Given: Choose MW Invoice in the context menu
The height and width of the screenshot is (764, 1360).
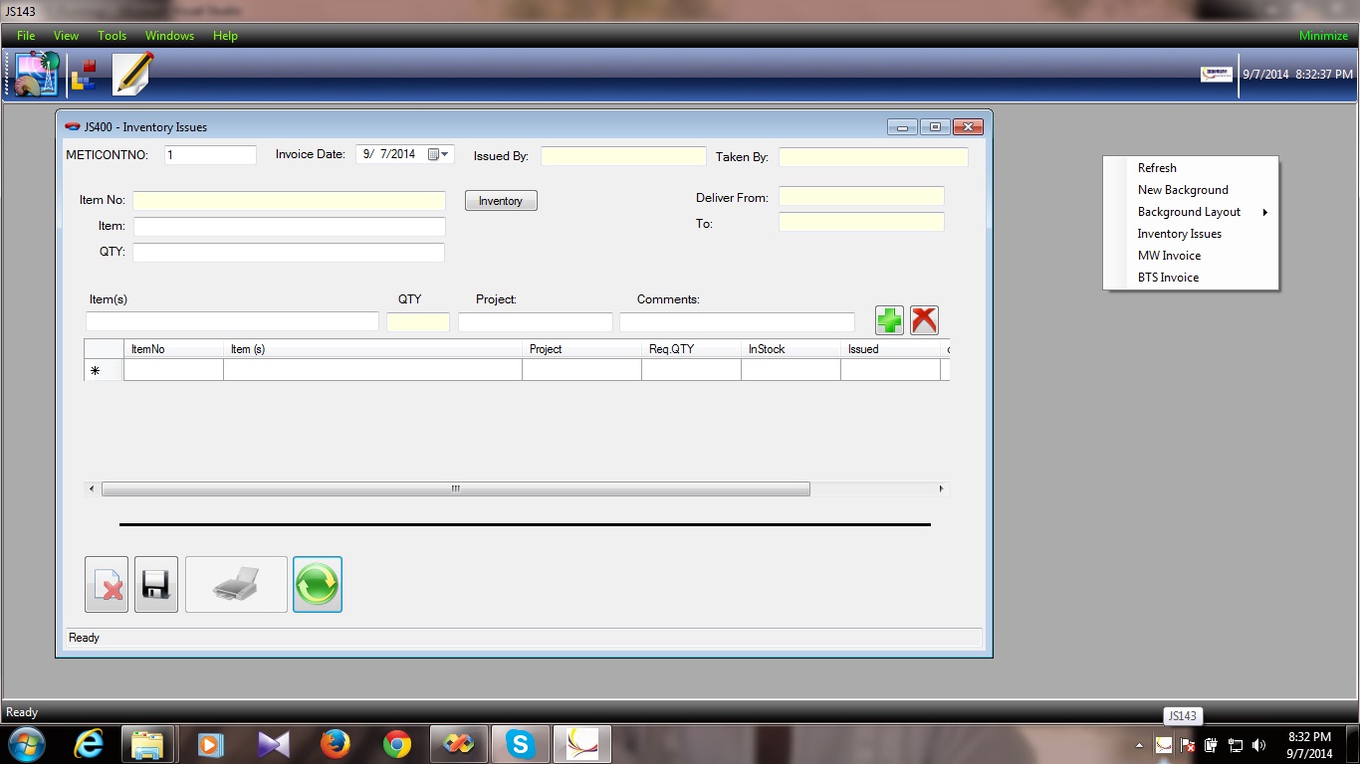Looking at the screenshot, I should (1169, 256).
